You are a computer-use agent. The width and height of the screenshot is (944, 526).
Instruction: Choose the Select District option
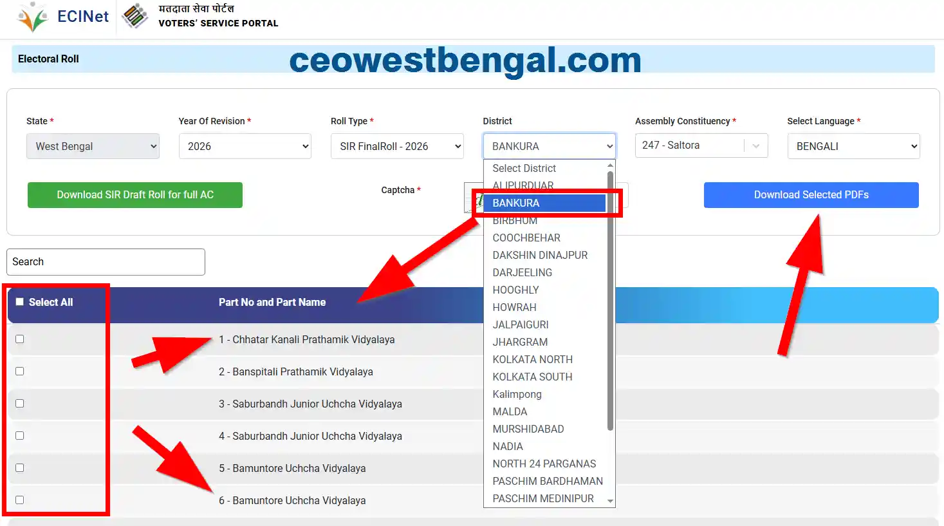(545, 168)
